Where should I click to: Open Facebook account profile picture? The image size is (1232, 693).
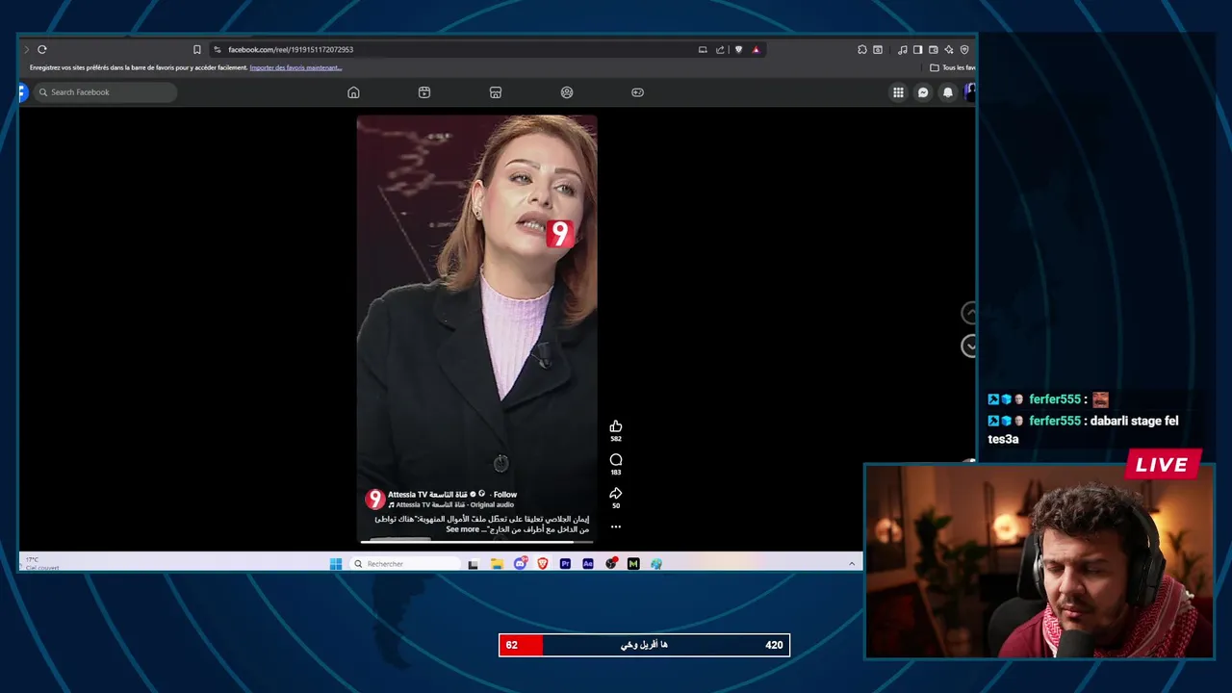coord(970,92)
